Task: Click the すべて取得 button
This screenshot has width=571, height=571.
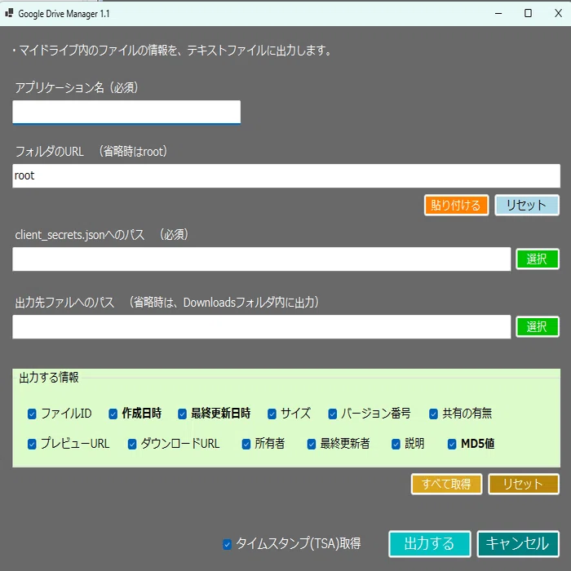Action: point(446,484)
